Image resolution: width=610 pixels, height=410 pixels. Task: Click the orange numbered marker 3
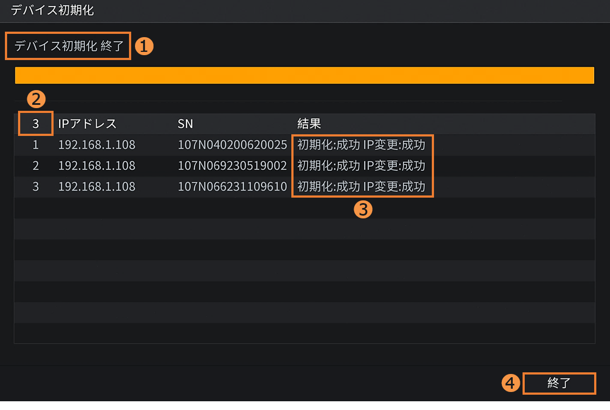click(x=363, y=210)
